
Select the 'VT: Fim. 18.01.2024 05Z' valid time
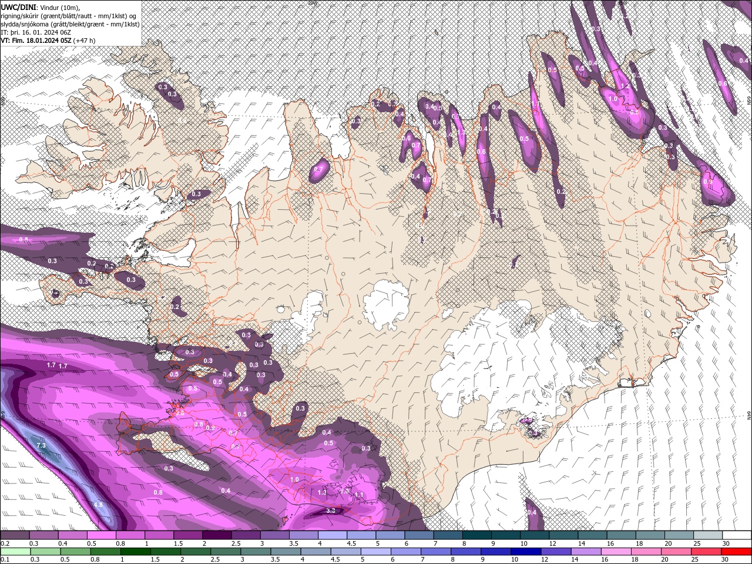(35, 41)
